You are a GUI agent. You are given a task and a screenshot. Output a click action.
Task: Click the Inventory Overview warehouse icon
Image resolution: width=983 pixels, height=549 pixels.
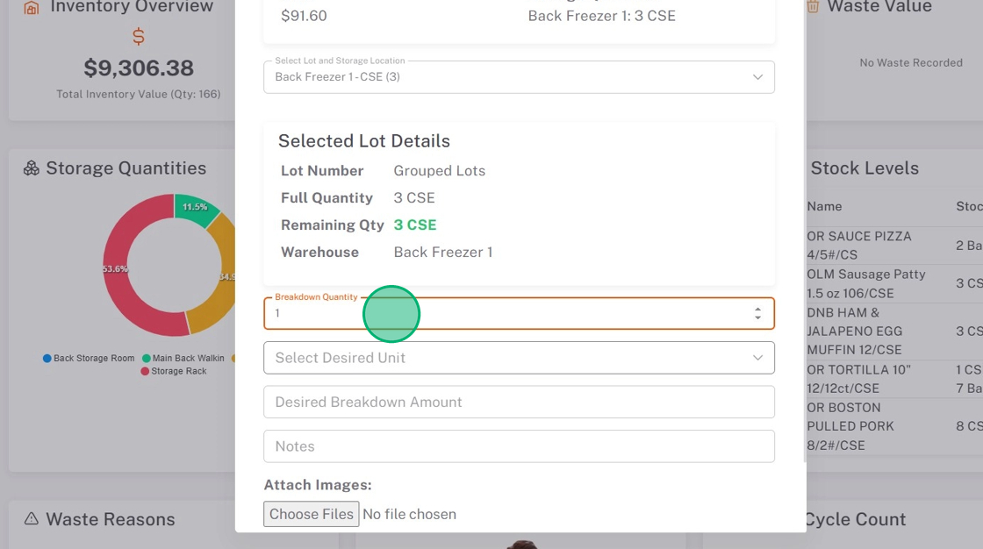[x=32, y=8]
